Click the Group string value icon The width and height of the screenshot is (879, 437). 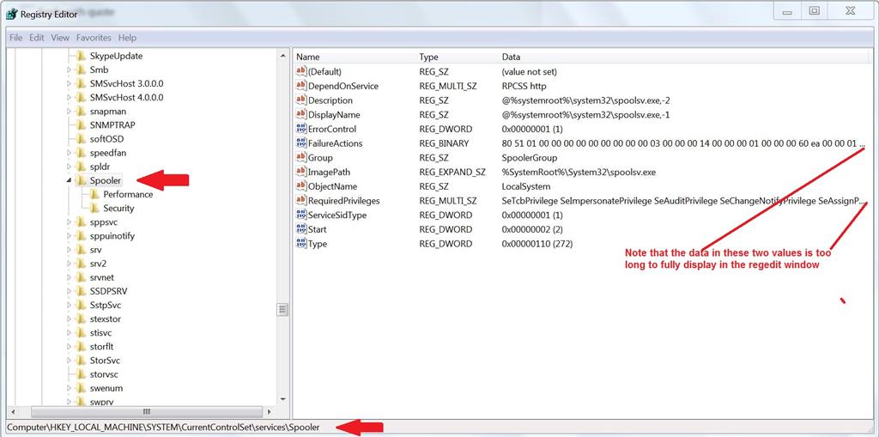pos(301,158)
